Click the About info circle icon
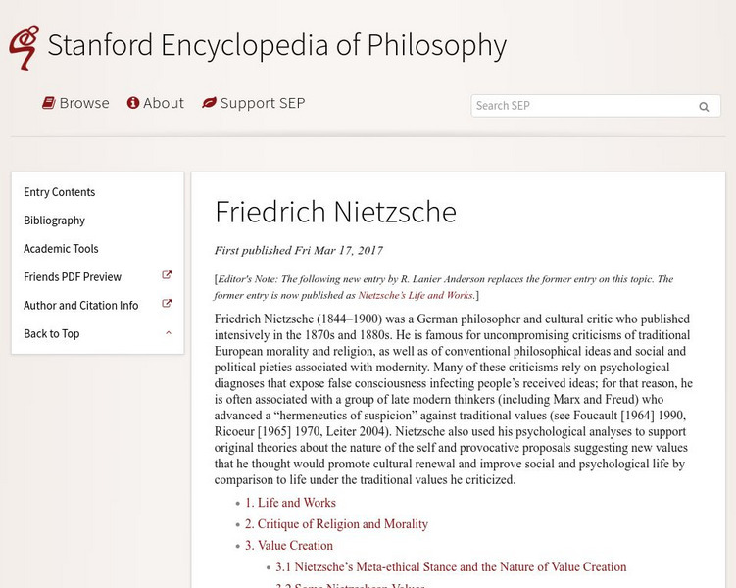 coord(133,103)
